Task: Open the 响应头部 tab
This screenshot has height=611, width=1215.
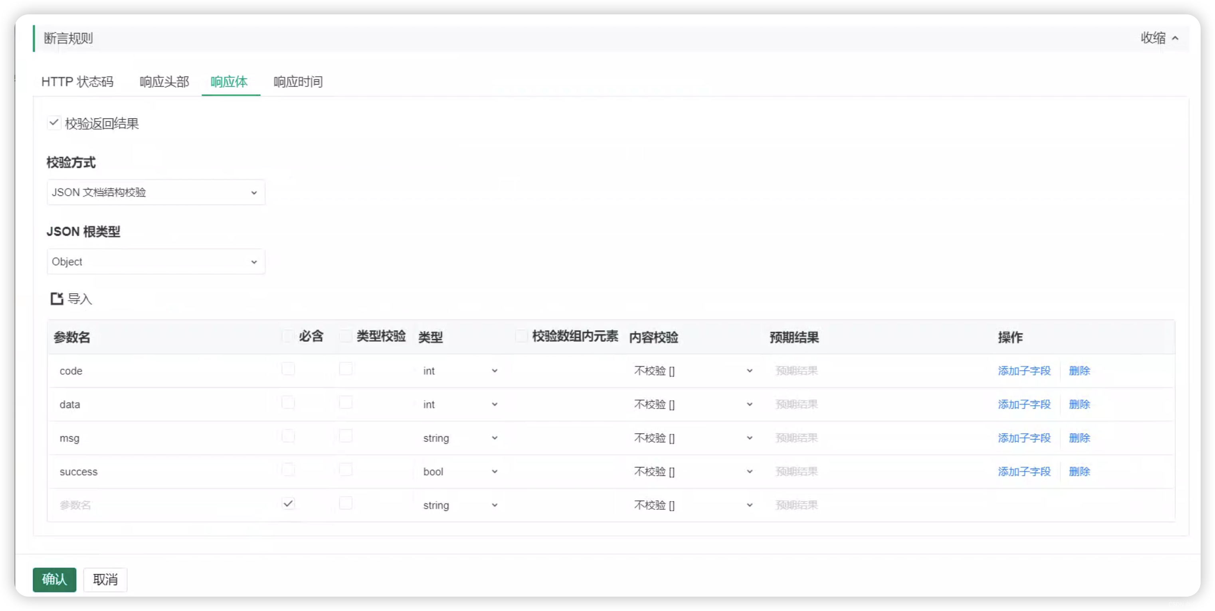Action: (x=164, y=82)
